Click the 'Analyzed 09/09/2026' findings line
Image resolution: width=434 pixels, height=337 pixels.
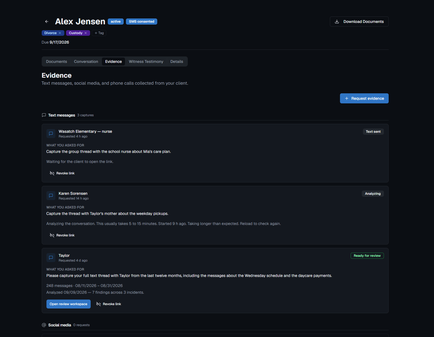pos(95,292)
